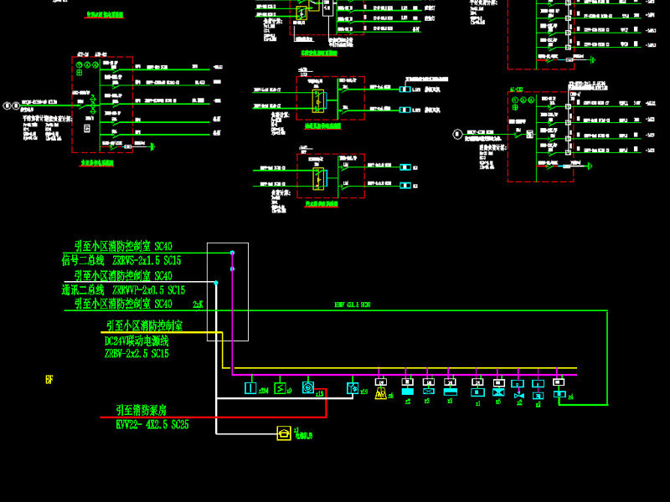The image size is (670, 502).
Task: Select the white junction box rectangle outline
Action: point(228,292)
